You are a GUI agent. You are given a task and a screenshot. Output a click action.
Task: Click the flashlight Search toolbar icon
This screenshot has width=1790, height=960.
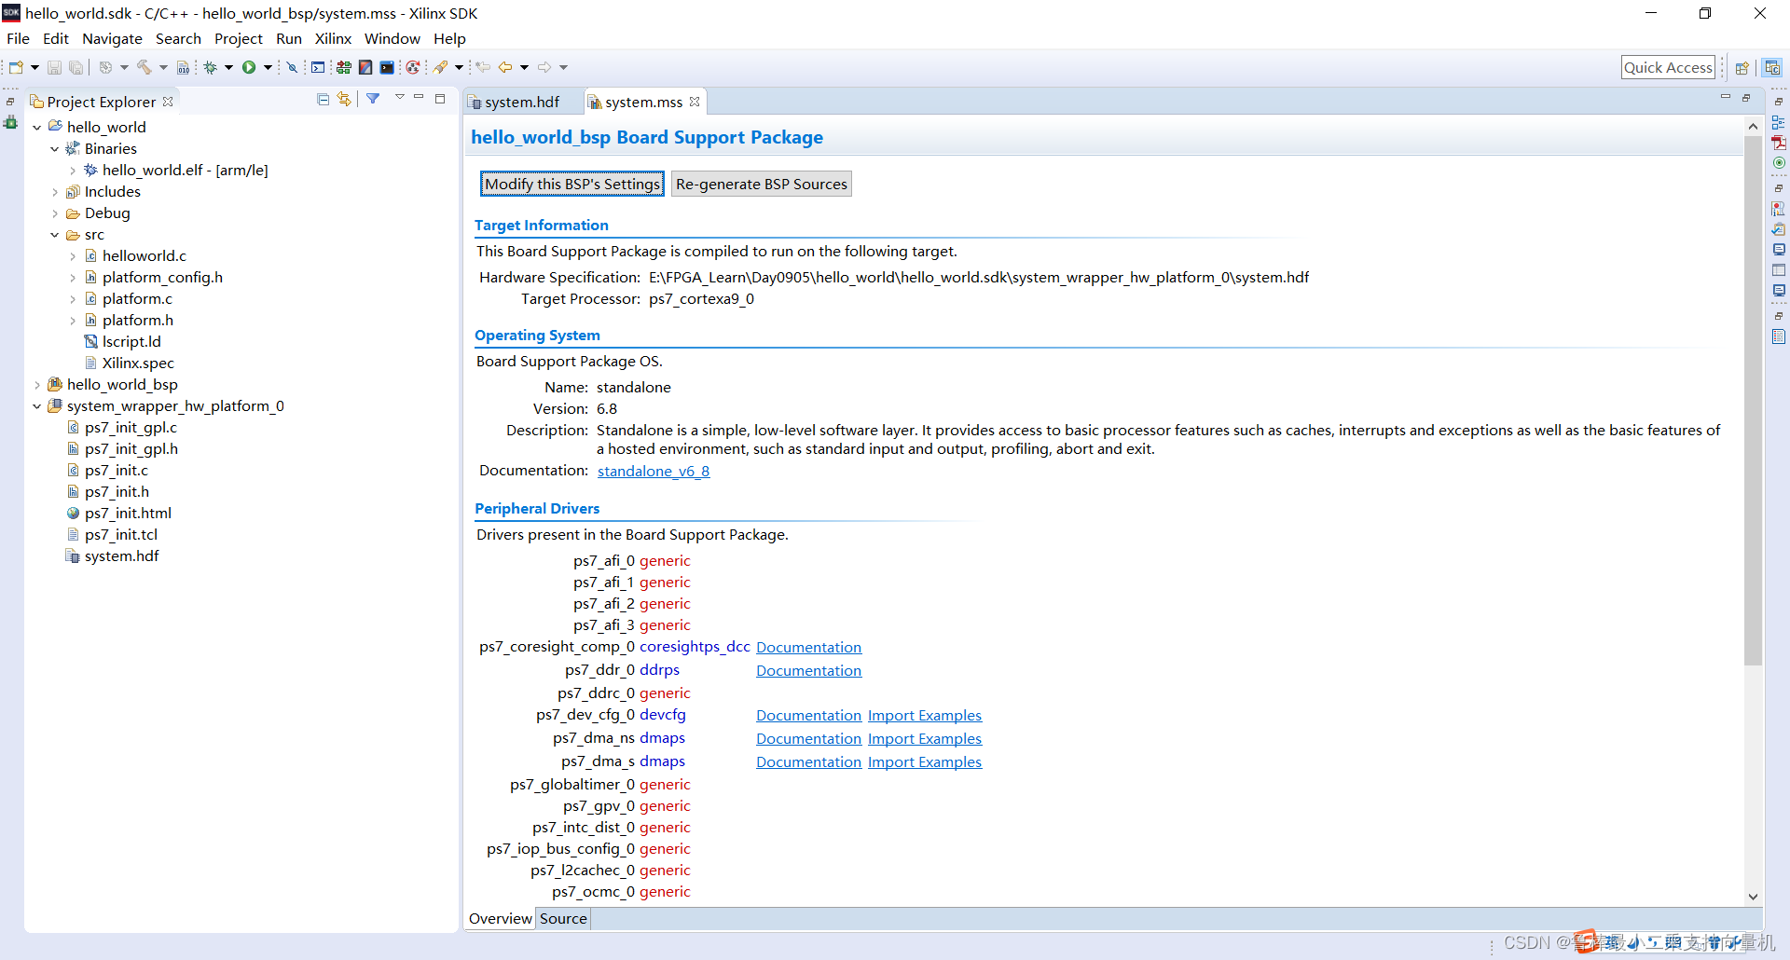pos(440,67)
